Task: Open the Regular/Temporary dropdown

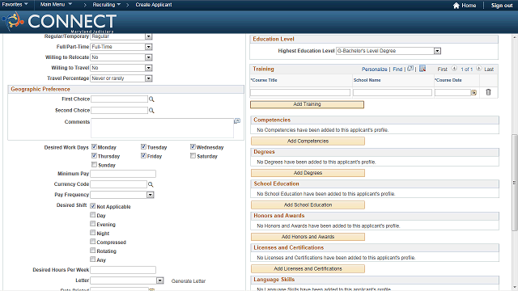Action: tap(149, 36)
